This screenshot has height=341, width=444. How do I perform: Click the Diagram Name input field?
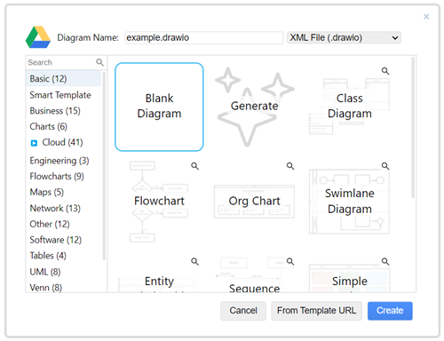[x=204, y=37]
